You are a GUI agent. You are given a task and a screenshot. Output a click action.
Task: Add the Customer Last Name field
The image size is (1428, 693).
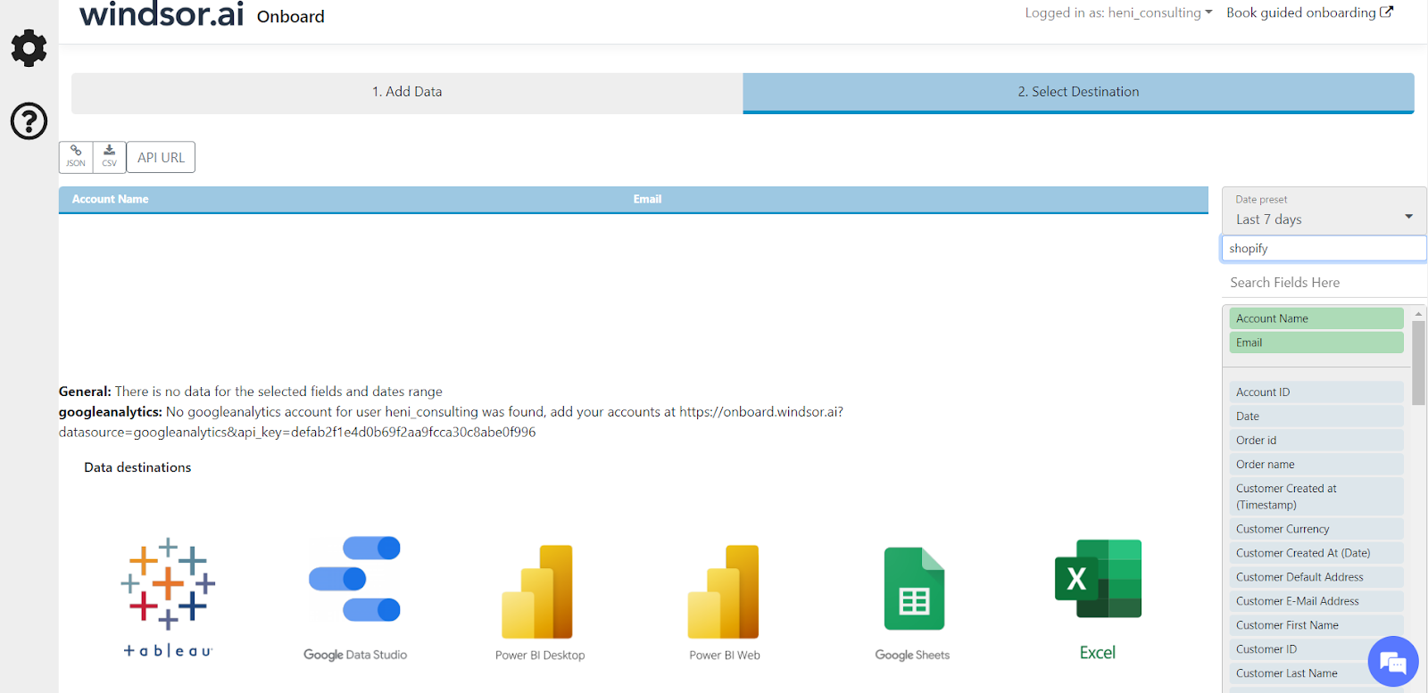click(x=1316, y=673)
